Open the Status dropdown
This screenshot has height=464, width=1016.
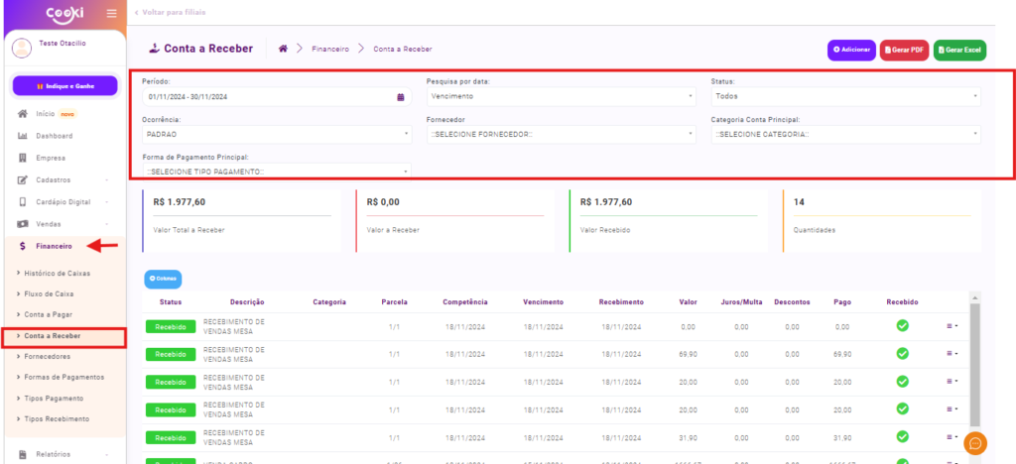pos(845,96)
